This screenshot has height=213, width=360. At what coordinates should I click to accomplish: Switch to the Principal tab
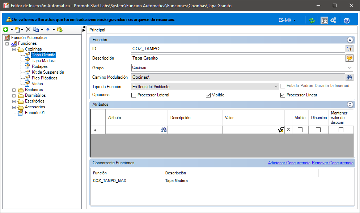tap(97, 30)
